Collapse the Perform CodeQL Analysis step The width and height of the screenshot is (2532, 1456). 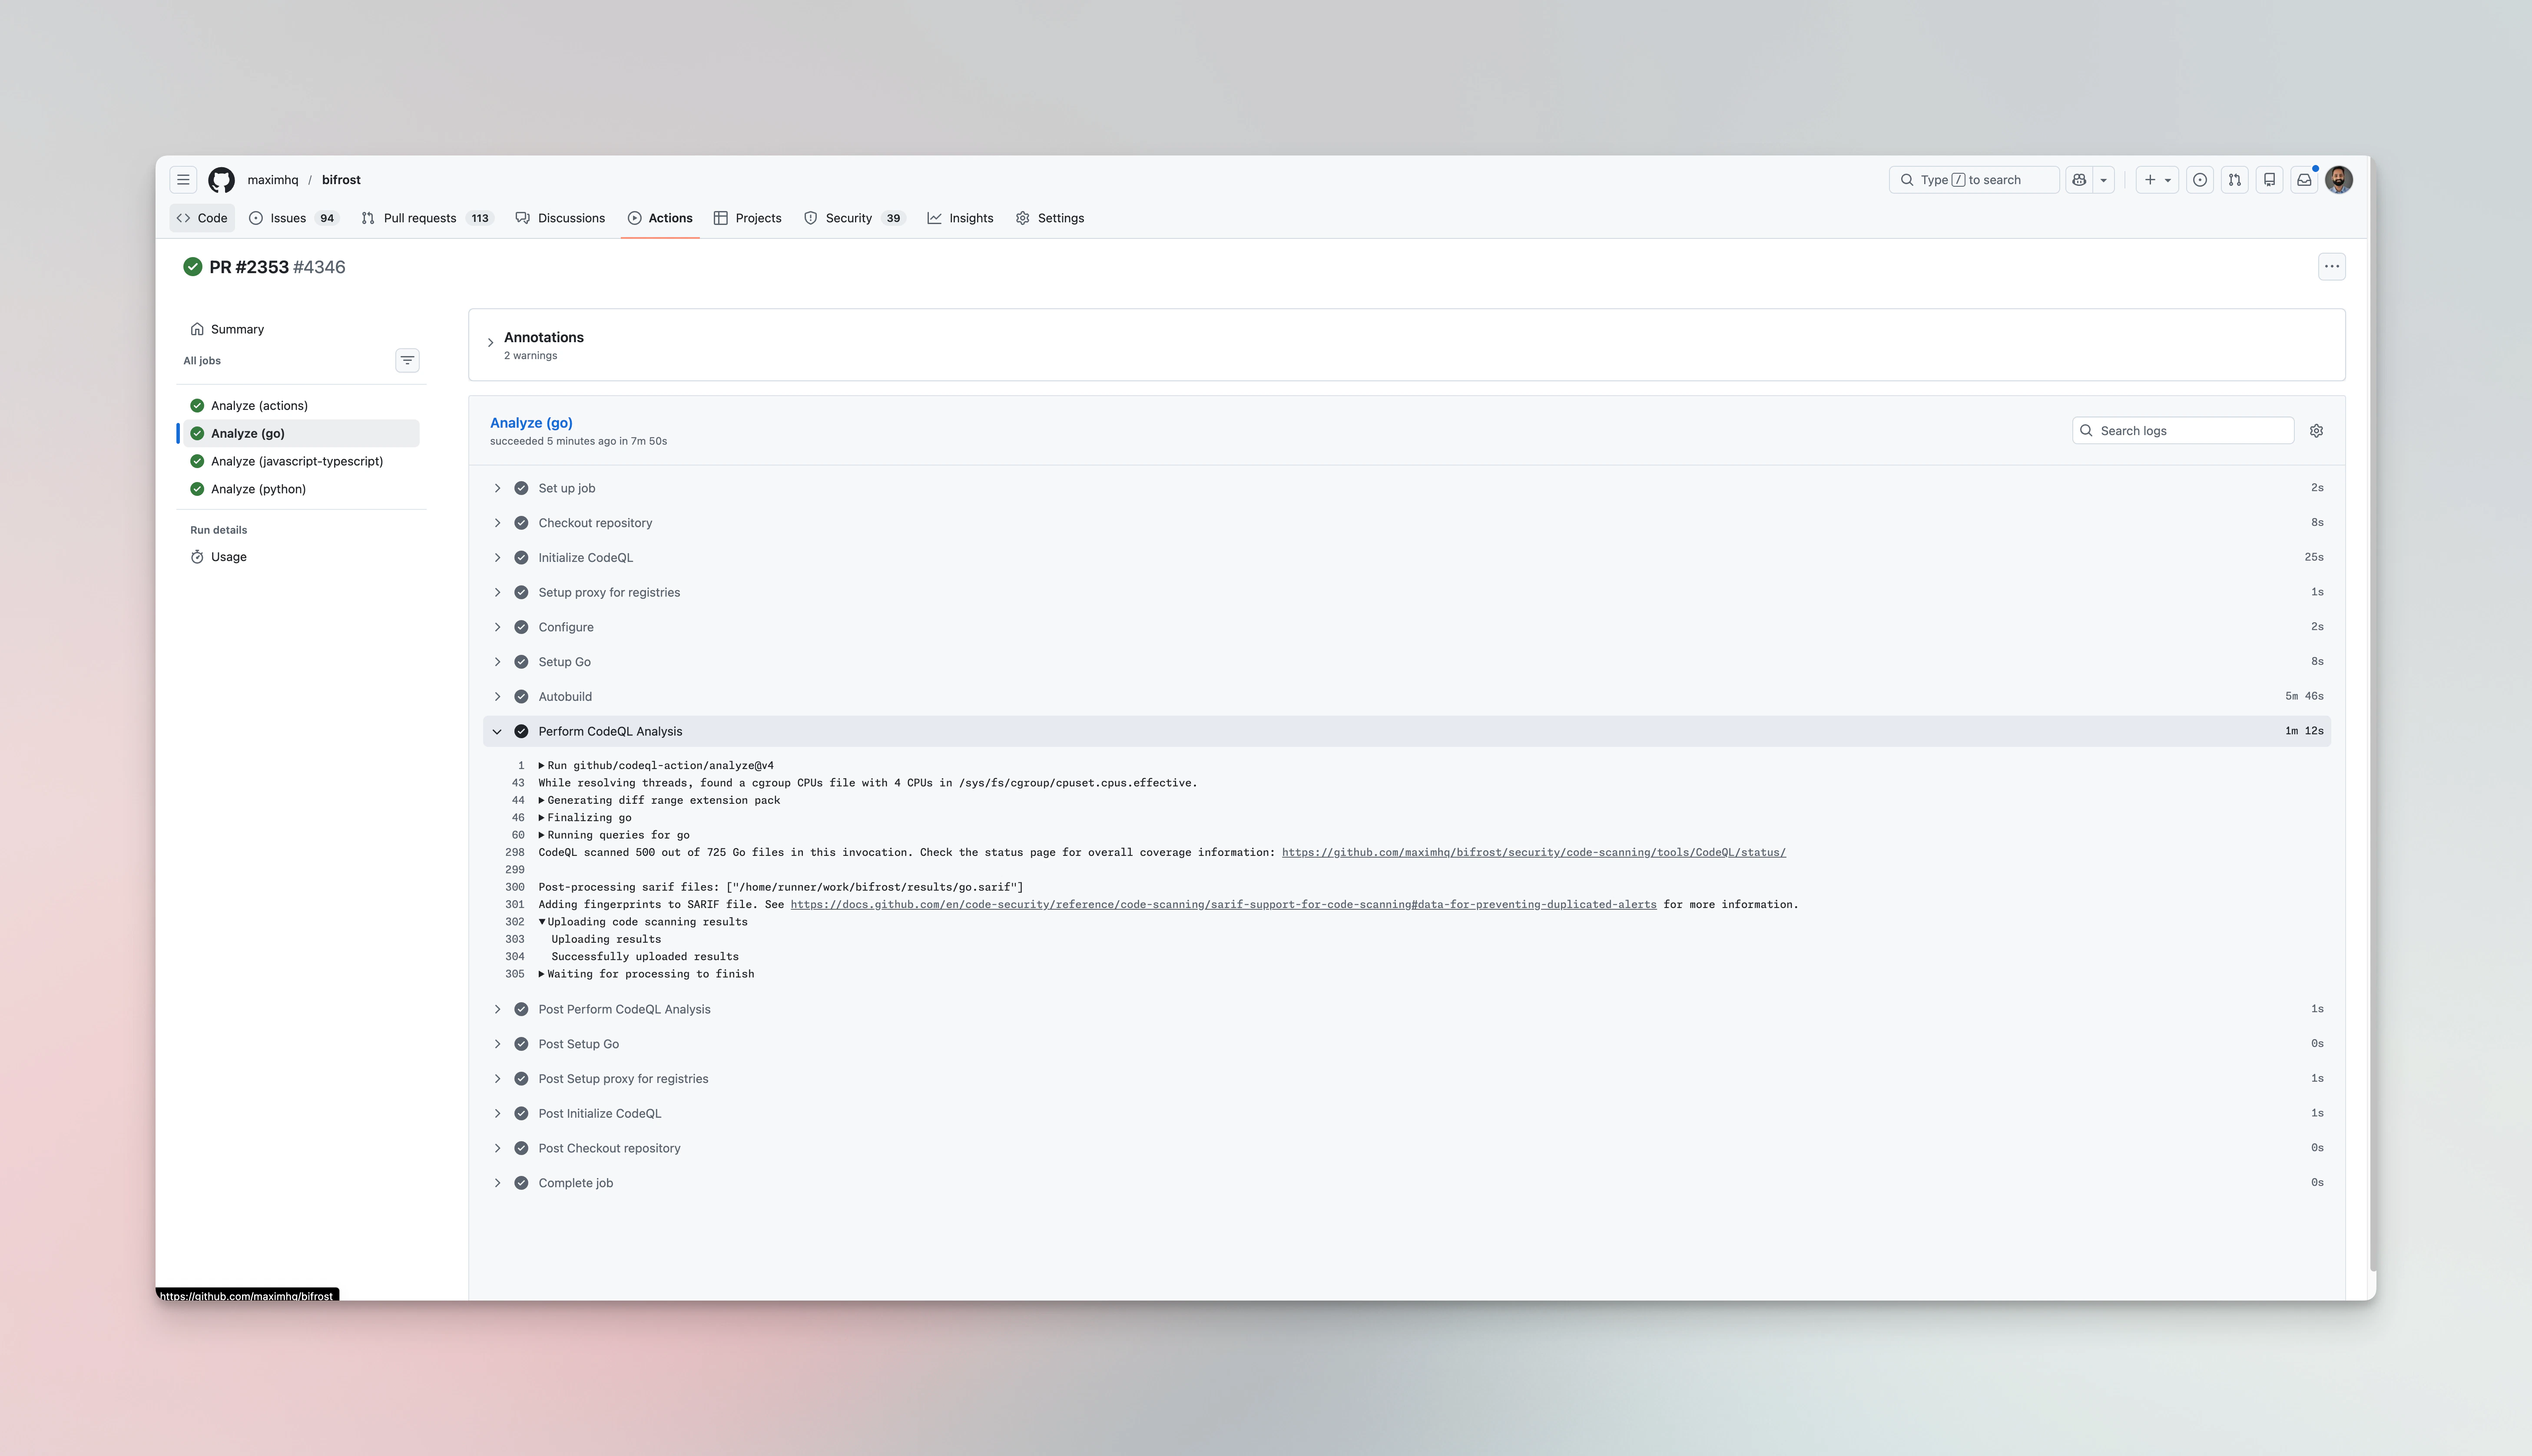coord(497,731)
